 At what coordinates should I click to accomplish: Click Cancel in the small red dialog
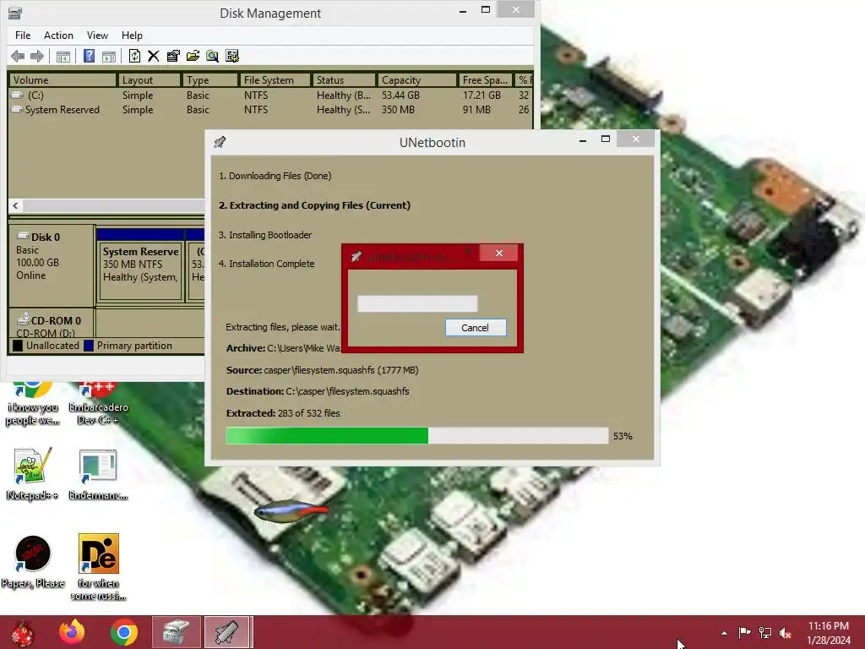point(476,328)
